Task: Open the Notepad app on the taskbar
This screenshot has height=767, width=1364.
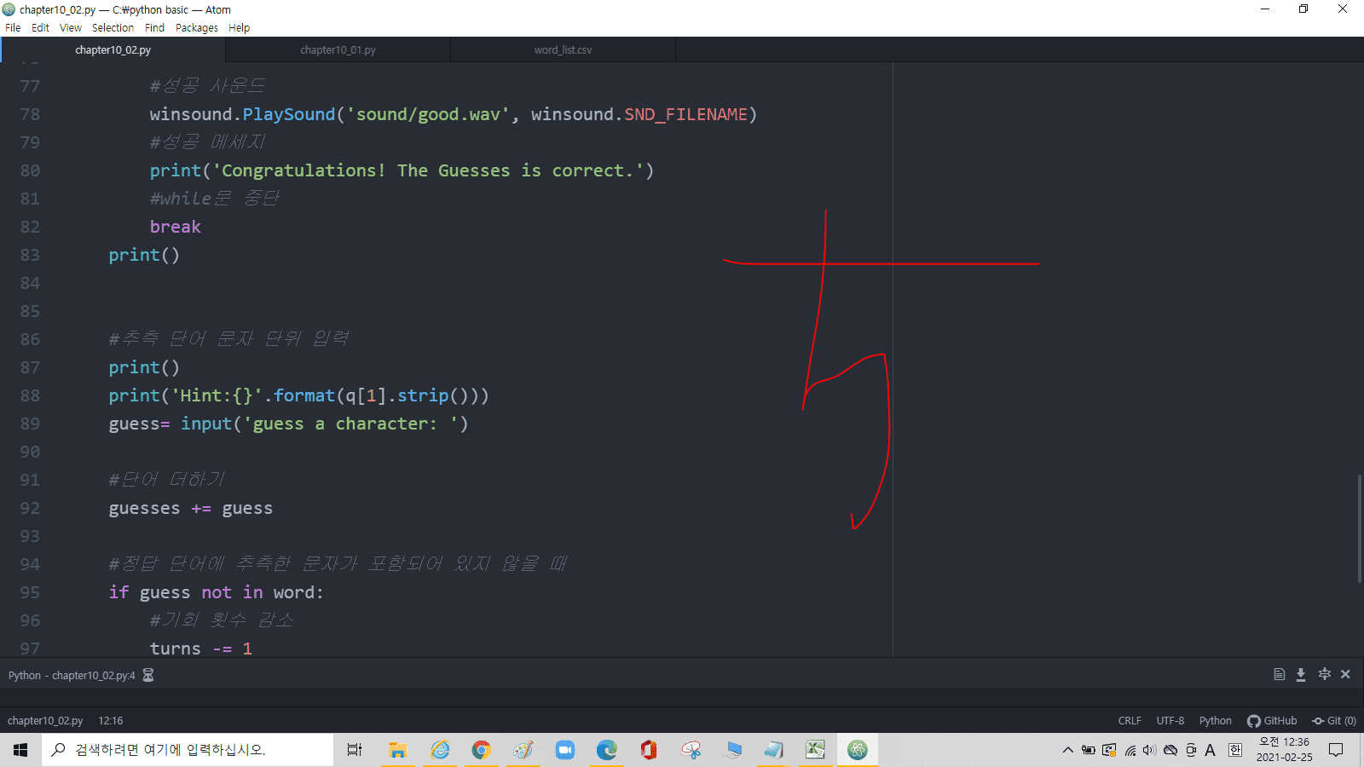Action: click(774, 750)
